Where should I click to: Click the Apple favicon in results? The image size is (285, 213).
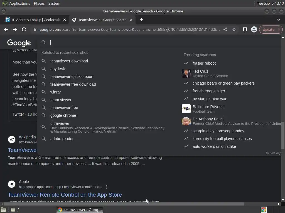pos(12,184)
